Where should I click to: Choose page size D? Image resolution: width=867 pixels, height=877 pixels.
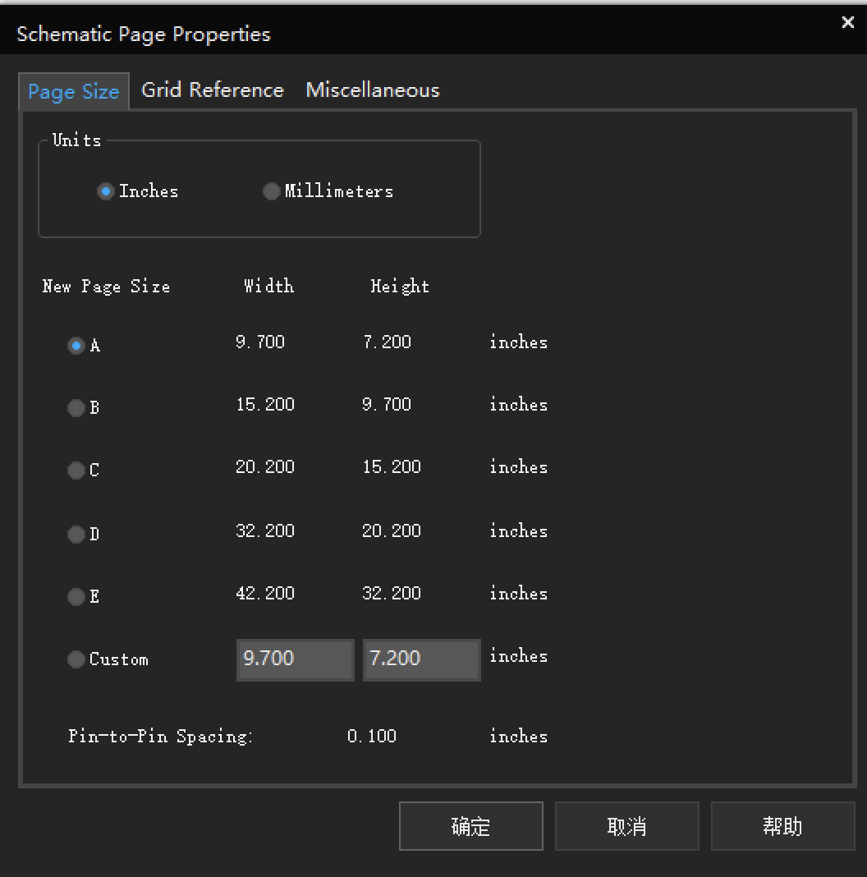click(76, 534)
